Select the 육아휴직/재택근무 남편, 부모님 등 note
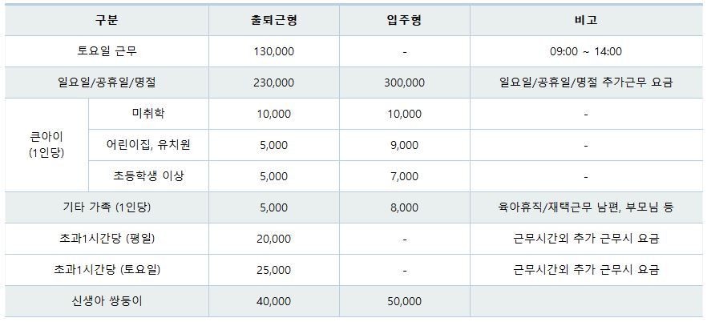The width and height of the screenshot is (707, 322). (586, 207)
